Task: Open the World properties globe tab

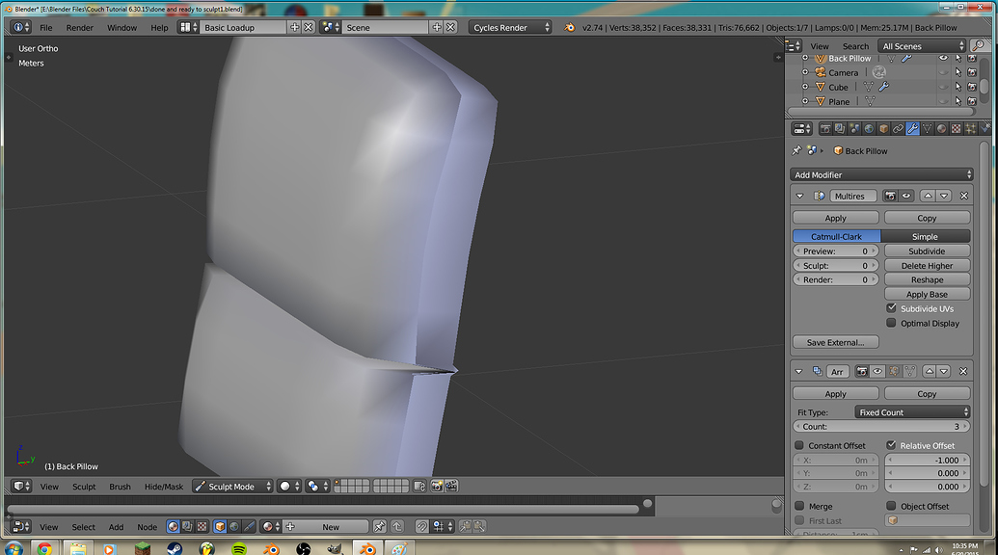Action: [x=869, y=129]
